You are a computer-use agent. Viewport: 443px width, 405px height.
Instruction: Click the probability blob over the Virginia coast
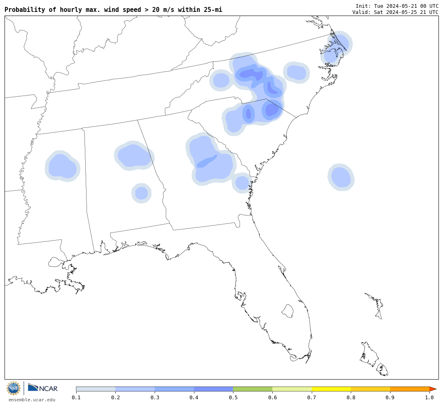click(336, 49)
